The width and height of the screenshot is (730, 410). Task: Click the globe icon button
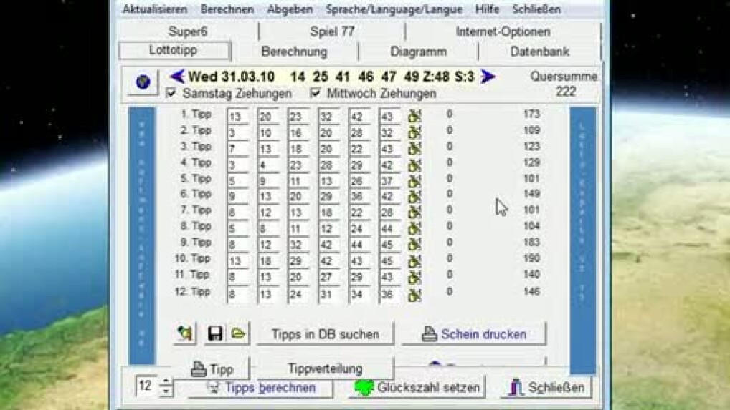point(142,82)
